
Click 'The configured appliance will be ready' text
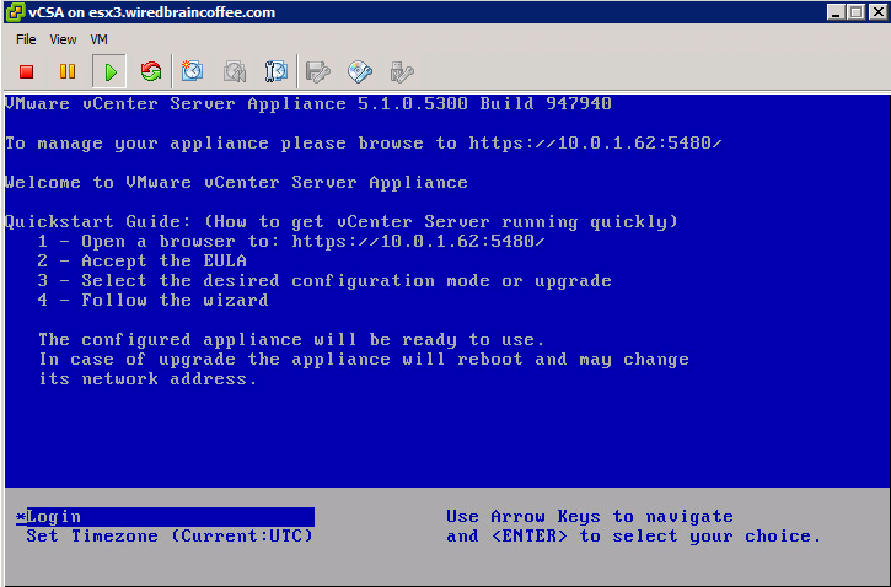coord(291,340)
